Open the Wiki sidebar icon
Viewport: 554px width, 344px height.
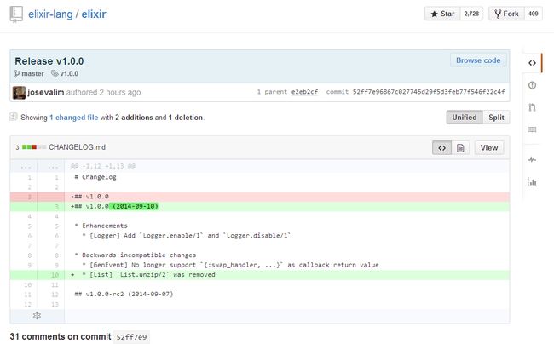coord(532,129)
